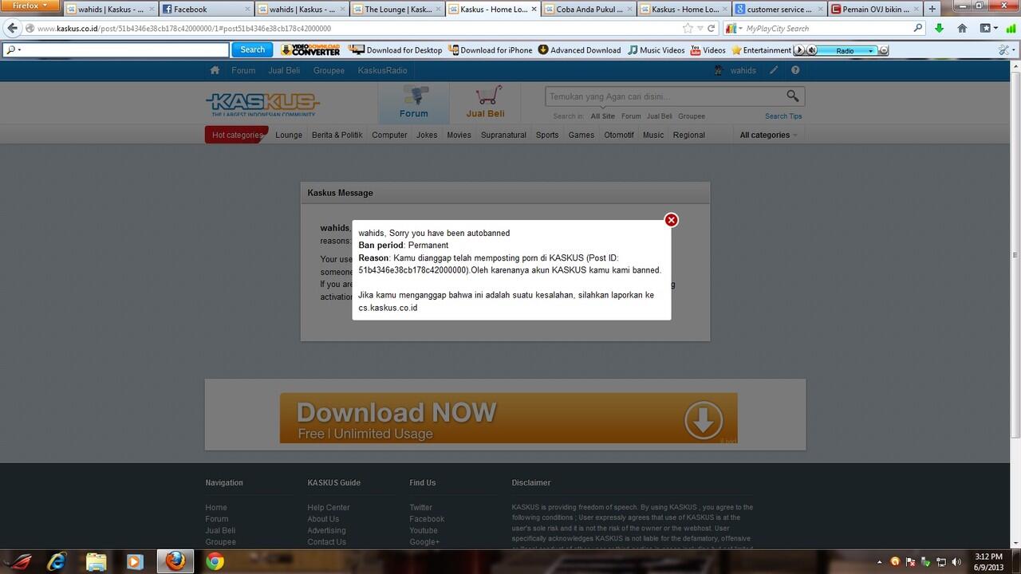Click Download for Desktop toolbar item
The width and height of the screenshot is (1021, 574).
(396, 49)
